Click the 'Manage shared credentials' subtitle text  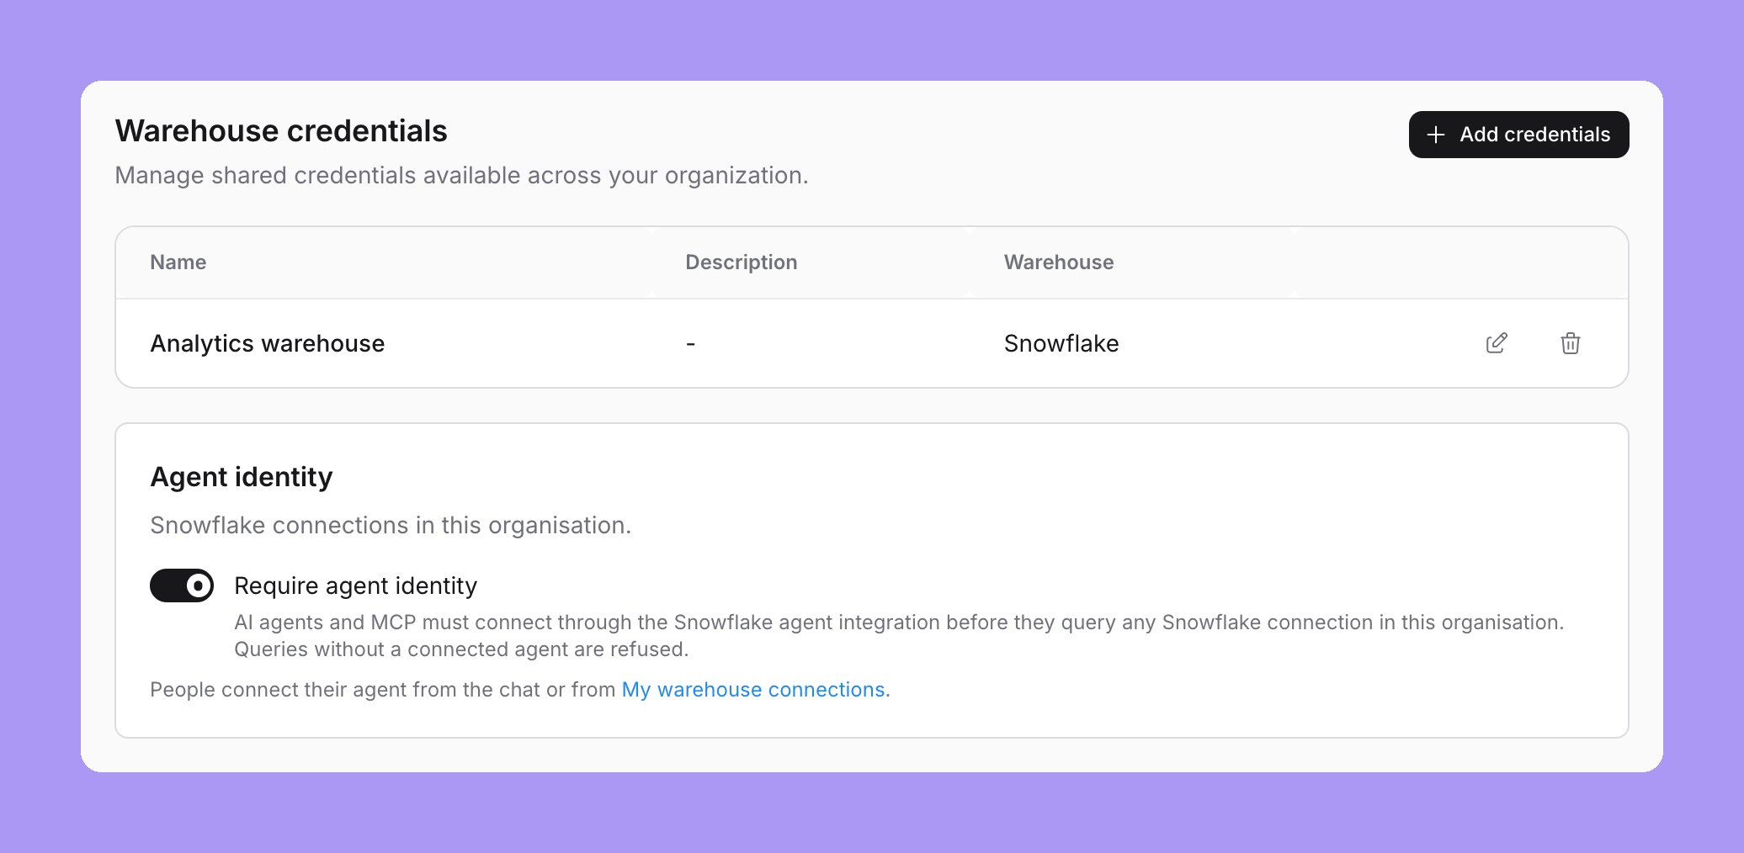pyautogui.click(x=461, y=175)
